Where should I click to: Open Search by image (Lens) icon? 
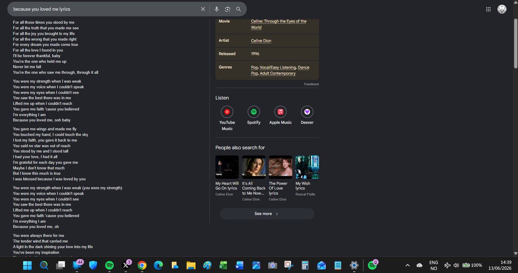pos(227,9)
